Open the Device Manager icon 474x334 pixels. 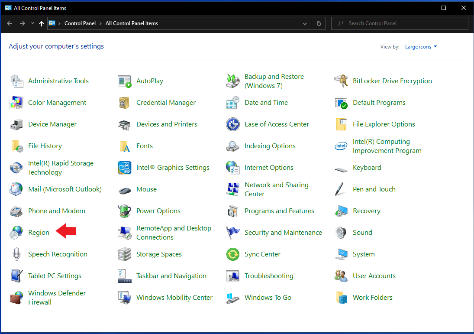click(x=16, y=124)
